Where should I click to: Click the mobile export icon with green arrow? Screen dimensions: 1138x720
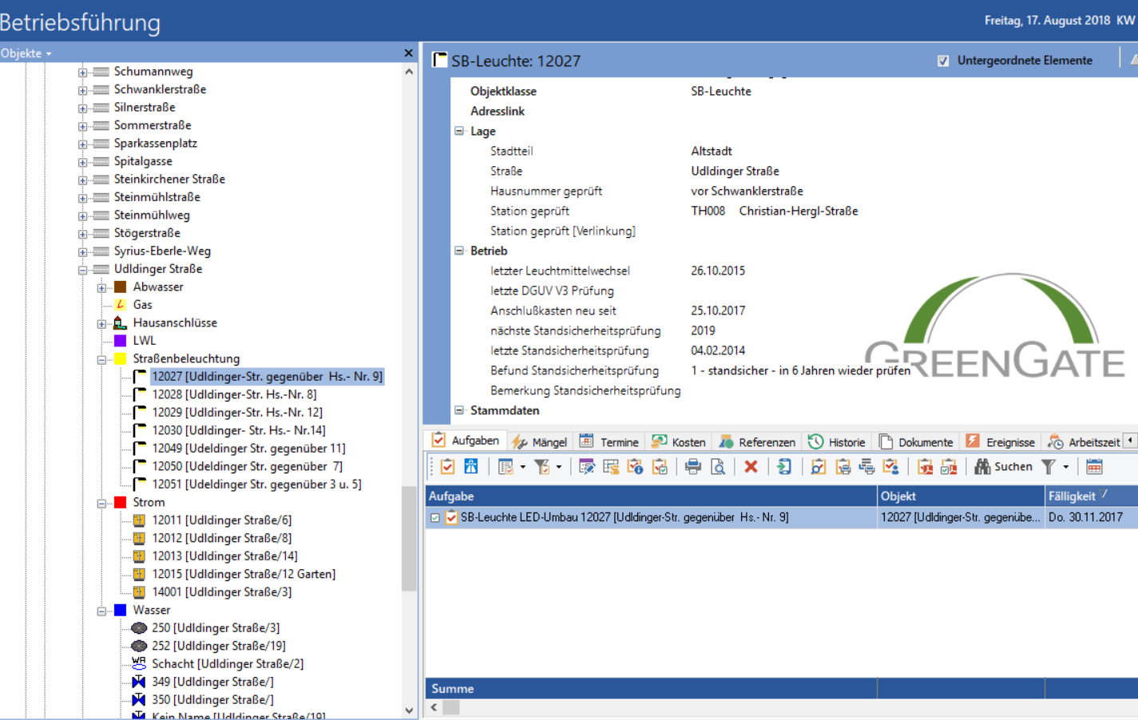pyautogui.click(x=784, y=467)
